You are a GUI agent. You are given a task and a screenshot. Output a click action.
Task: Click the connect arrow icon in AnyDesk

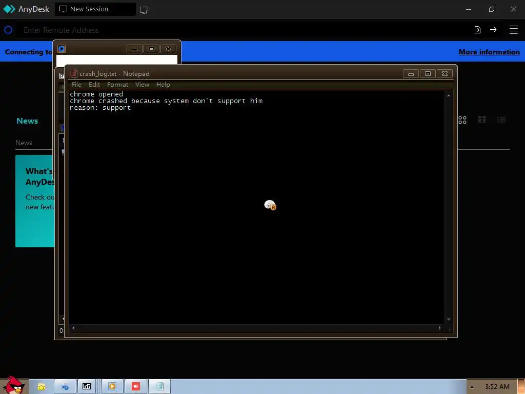tap(493, 30)
